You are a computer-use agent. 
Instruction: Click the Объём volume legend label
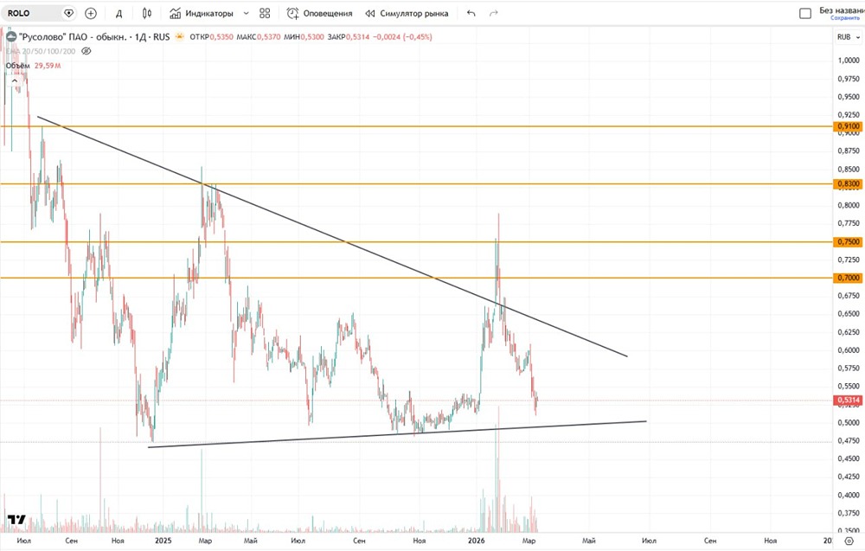(17, 66)
